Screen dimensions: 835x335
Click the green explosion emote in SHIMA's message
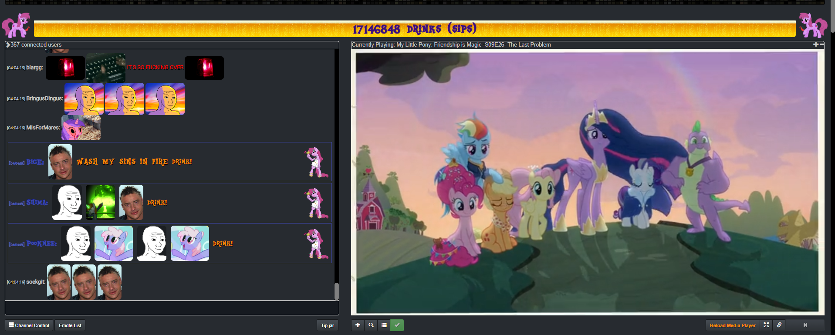(x=101, y=202)
